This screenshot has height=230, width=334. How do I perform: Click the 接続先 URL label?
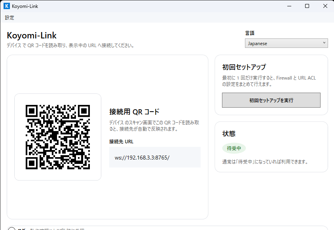tap(121, 141)
